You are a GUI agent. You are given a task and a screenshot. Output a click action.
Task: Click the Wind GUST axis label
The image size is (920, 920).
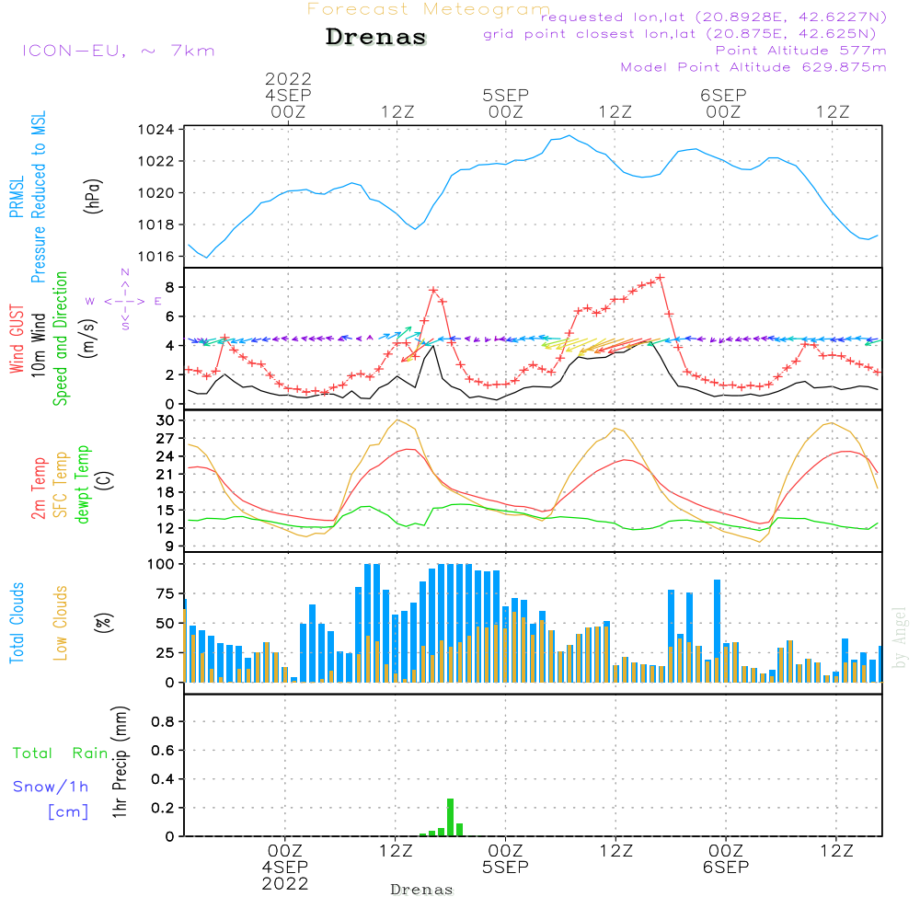(x=17, y=339)
